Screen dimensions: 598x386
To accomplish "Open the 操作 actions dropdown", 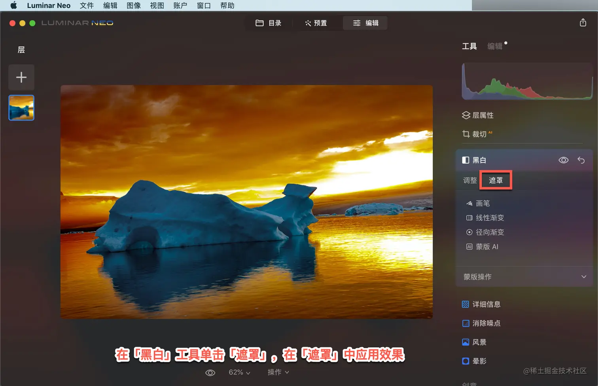I will pyautogui.click(x=278, y=373).
